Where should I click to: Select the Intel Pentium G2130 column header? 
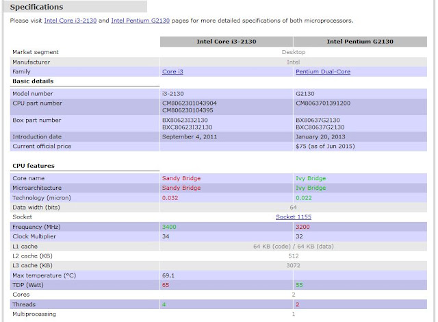[x=360, y=42]
